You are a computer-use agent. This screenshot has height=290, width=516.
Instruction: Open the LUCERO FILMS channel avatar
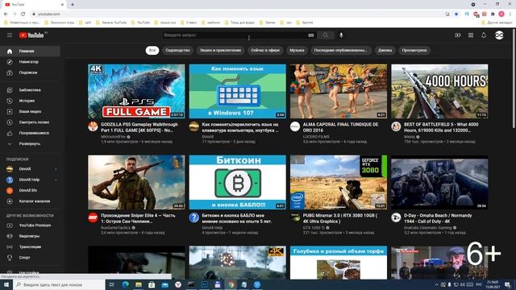295,126
